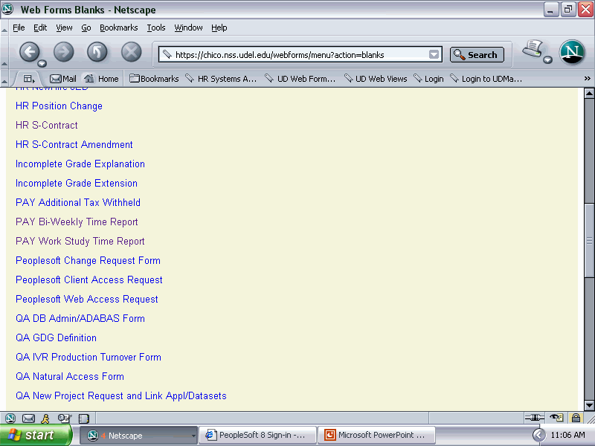This screenshot has width=595, height=446.
Task: Open the Bookmarks menu in the menu bar
Action: [x=119, y=28]
